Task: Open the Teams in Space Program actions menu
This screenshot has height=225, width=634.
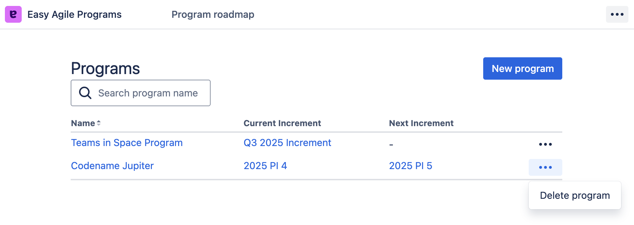Action: (x=545, y=144)
